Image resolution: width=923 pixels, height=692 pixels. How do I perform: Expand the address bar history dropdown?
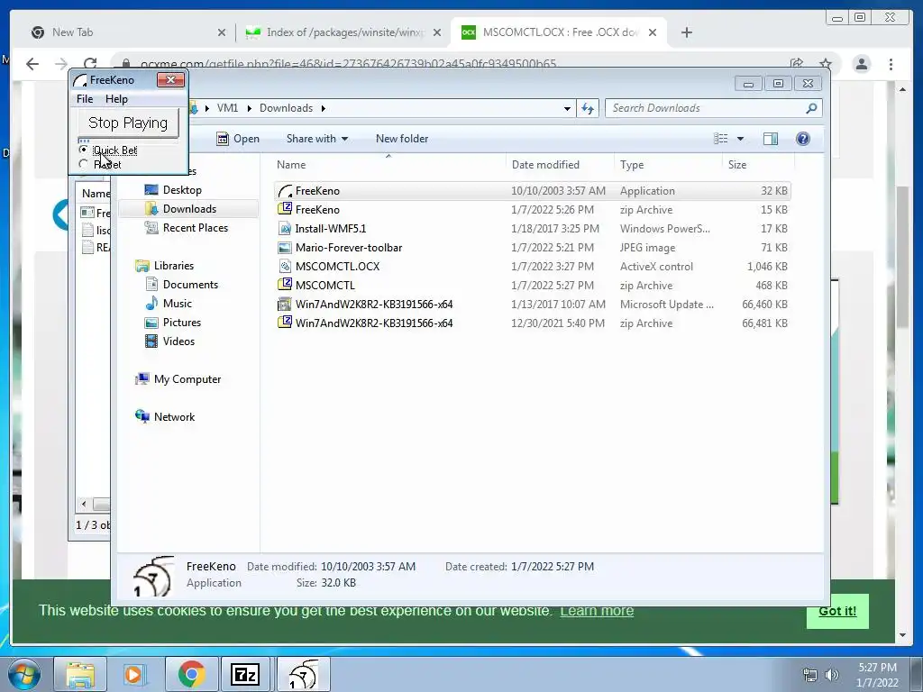click(x=567, y=108)
